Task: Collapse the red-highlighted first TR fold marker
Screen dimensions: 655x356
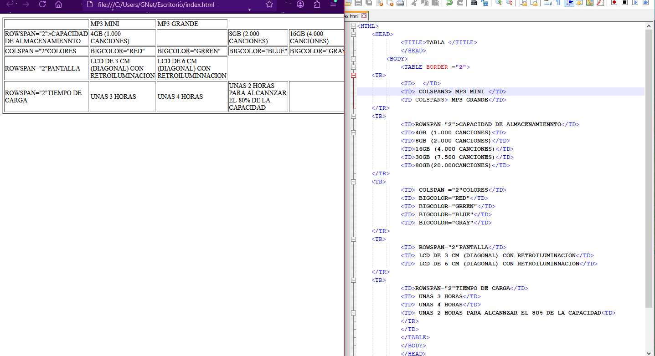Action: [x=353, y=75]
